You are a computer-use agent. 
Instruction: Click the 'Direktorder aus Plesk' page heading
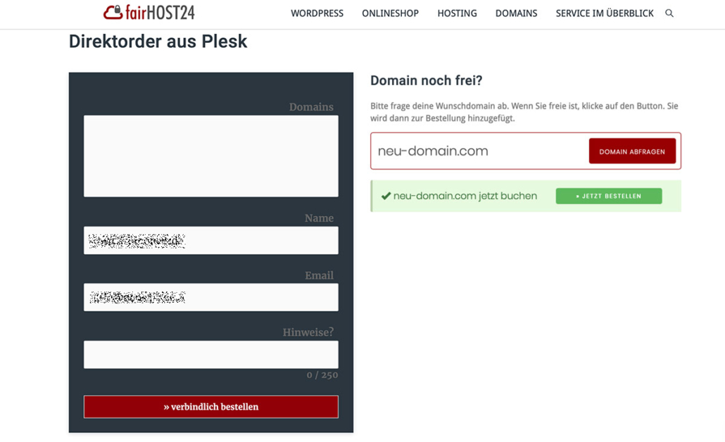(158, 42)
